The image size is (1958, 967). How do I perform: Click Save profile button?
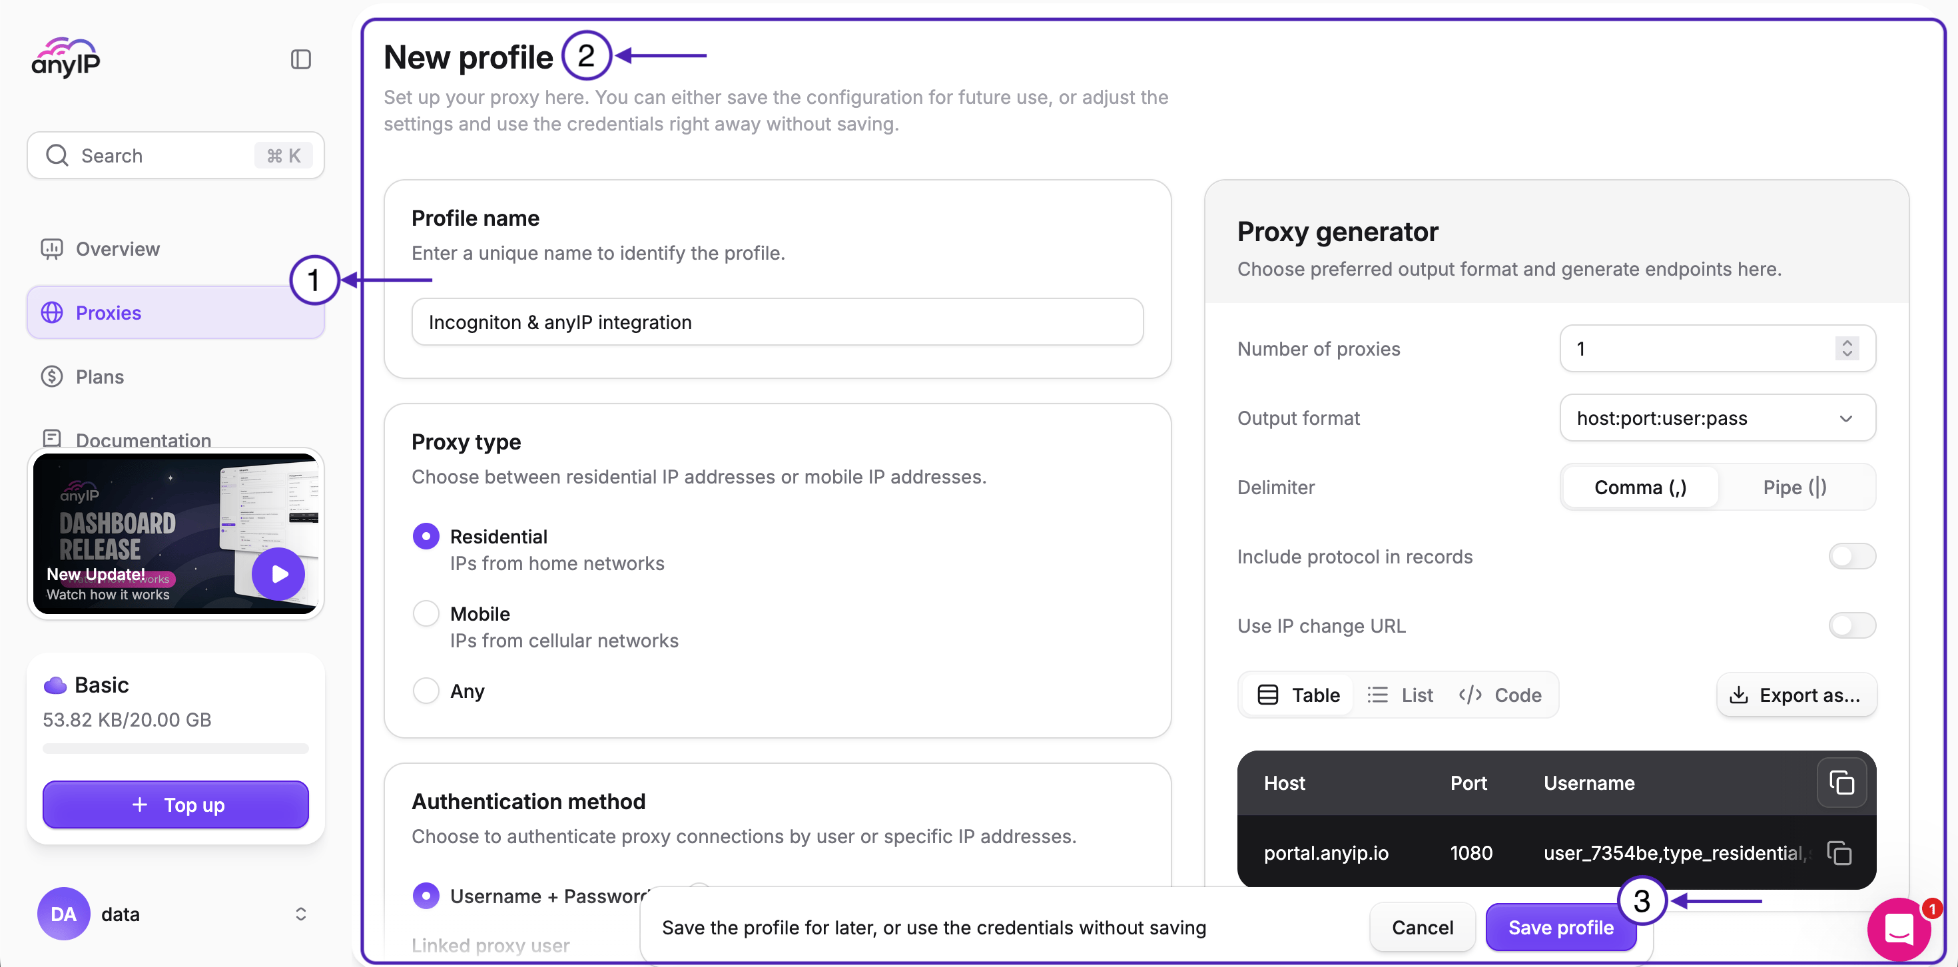[x=1560, y=928]
